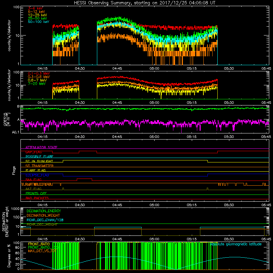The image size is (273, 273).
Task: Click the 05:30 tick under the Flags panel
Action: (x=229, y=205)
